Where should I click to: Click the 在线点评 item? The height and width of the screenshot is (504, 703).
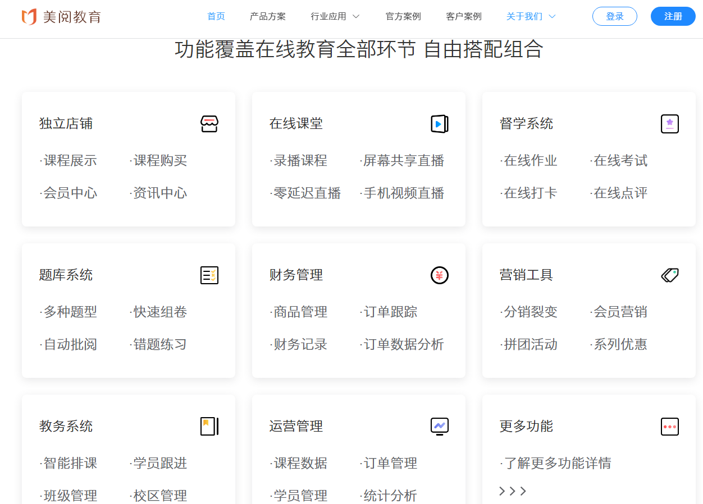tap(619, 193)
